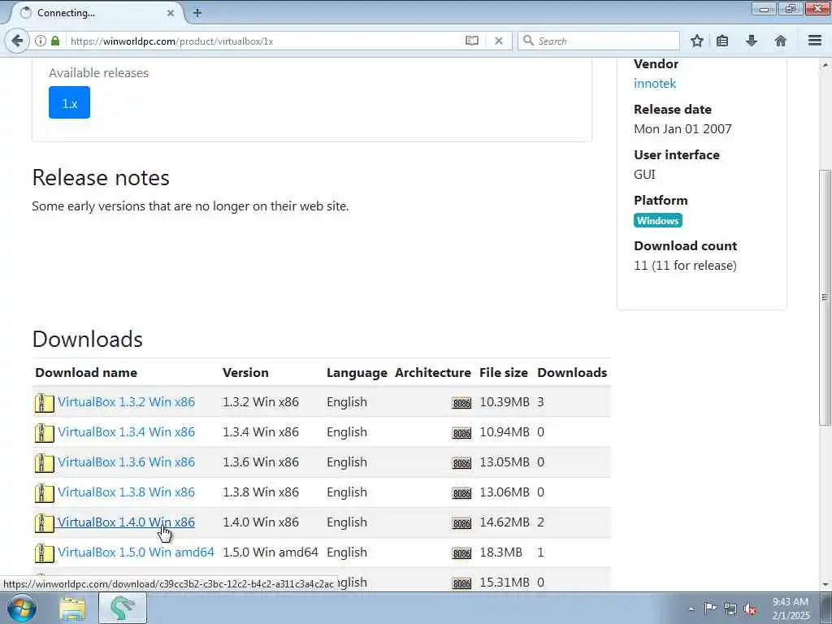Click zip icon for VirtualBox 1.3.4
This screenshot has height=624, width=832.
(44, 433)
